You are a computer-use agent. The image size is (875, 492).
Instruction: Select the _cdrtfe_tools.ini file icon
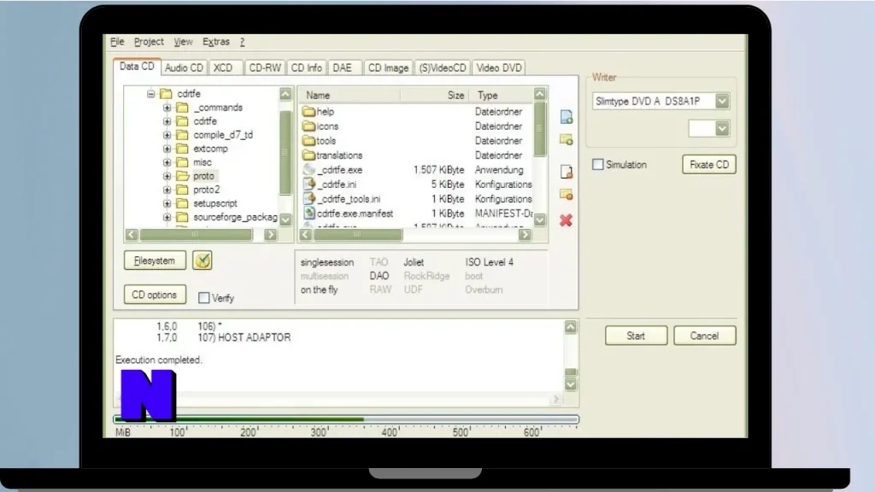308,198
